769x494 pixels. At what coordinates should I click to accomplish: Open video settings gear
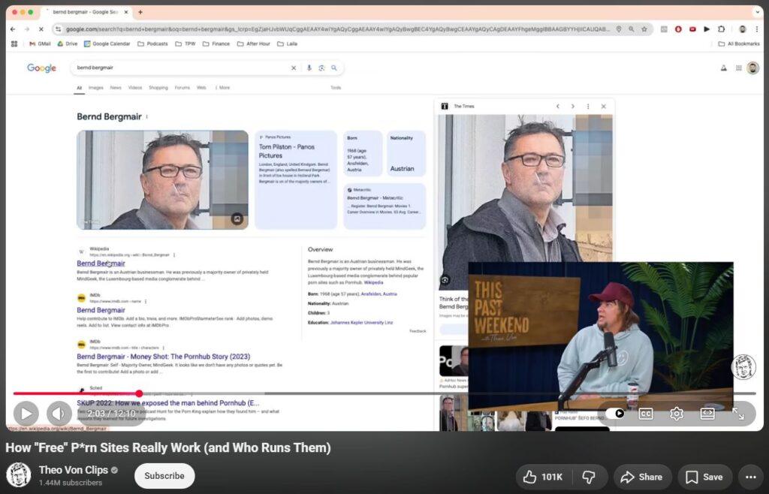(x=677, y=414)
